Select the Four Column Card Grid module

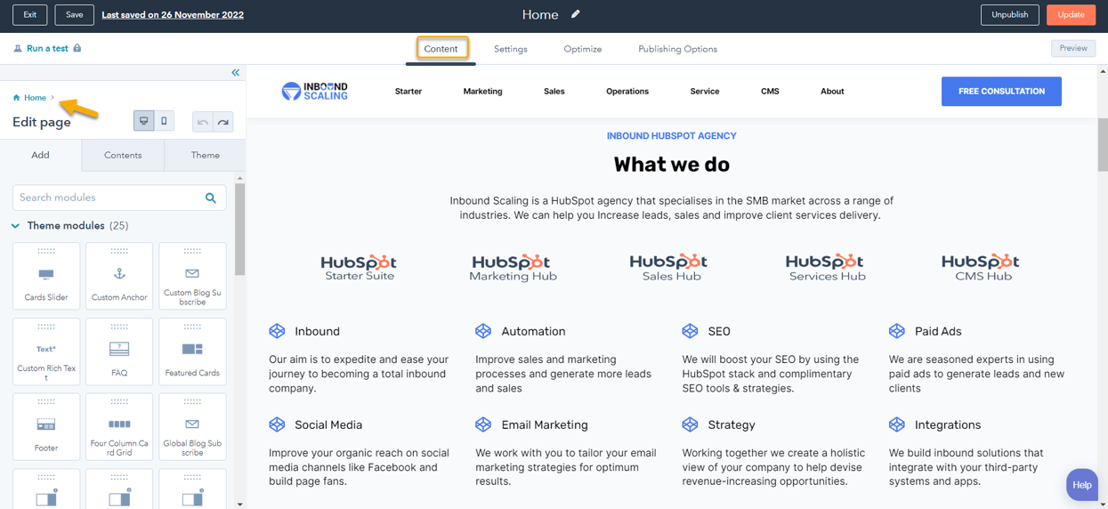(x=119, y=427)
